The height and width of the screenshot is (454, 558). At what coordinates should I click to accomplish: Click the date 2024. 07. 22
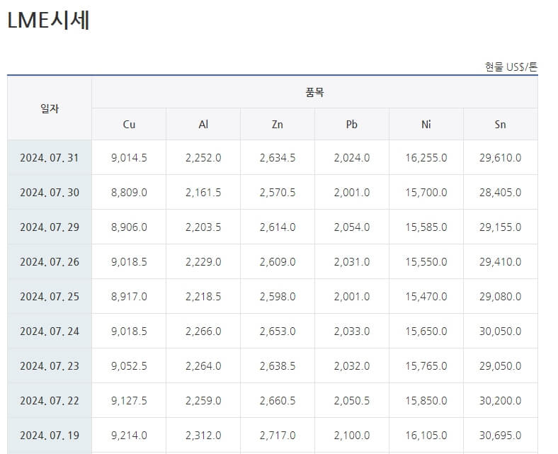pyautogui.click(x=50, y=401)
